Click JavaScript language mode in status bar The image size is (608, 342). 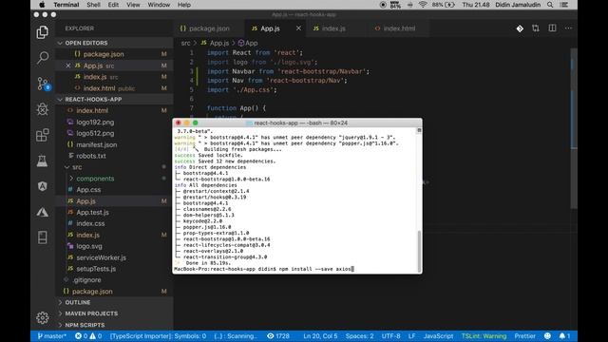coord(438,335)
